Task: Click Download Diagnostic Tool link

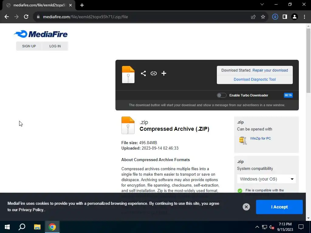Action: click(255, 79)
